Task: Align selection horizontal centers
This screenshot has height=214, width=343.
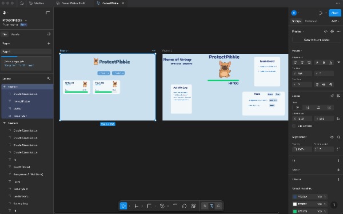Action: pyautogui.click(x=302, y=62)
